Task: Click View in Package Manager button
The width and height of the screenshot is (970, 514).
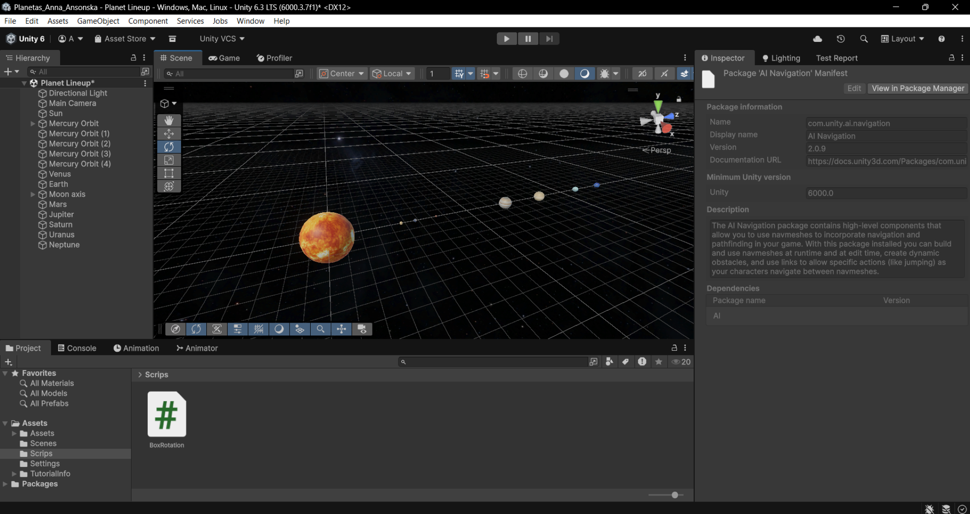Action: [918, 88]
